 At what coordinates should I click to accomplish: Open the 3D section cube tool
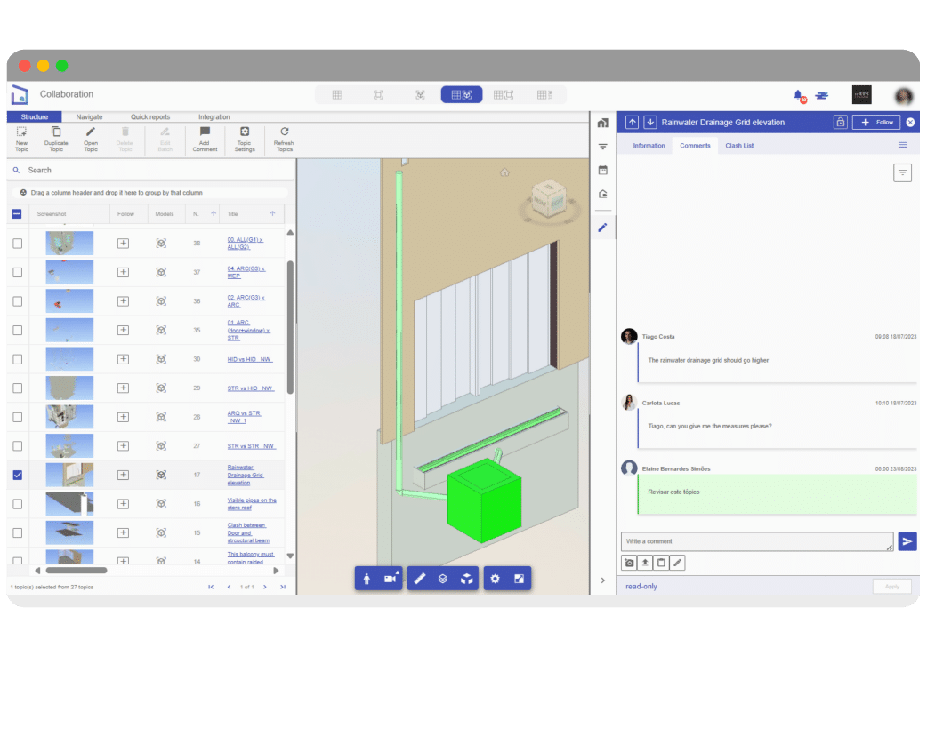[x=467, y=578]
